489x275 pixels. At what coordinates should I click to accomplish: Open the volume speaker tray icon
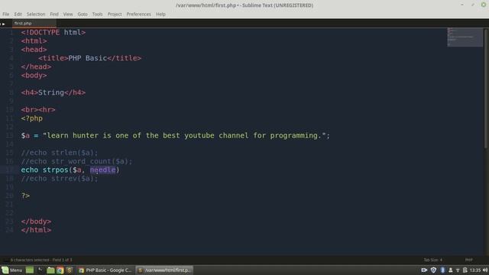tap(485, 270)
